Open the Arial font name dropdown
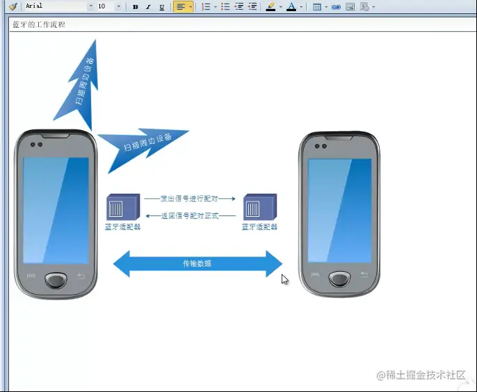 click(90, 6)
